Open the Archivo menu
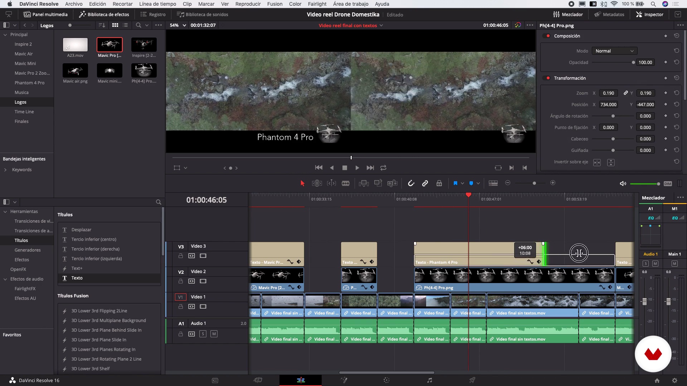Image resolution: width=687 pixels, height=386 pixels. tap(74, 4)
